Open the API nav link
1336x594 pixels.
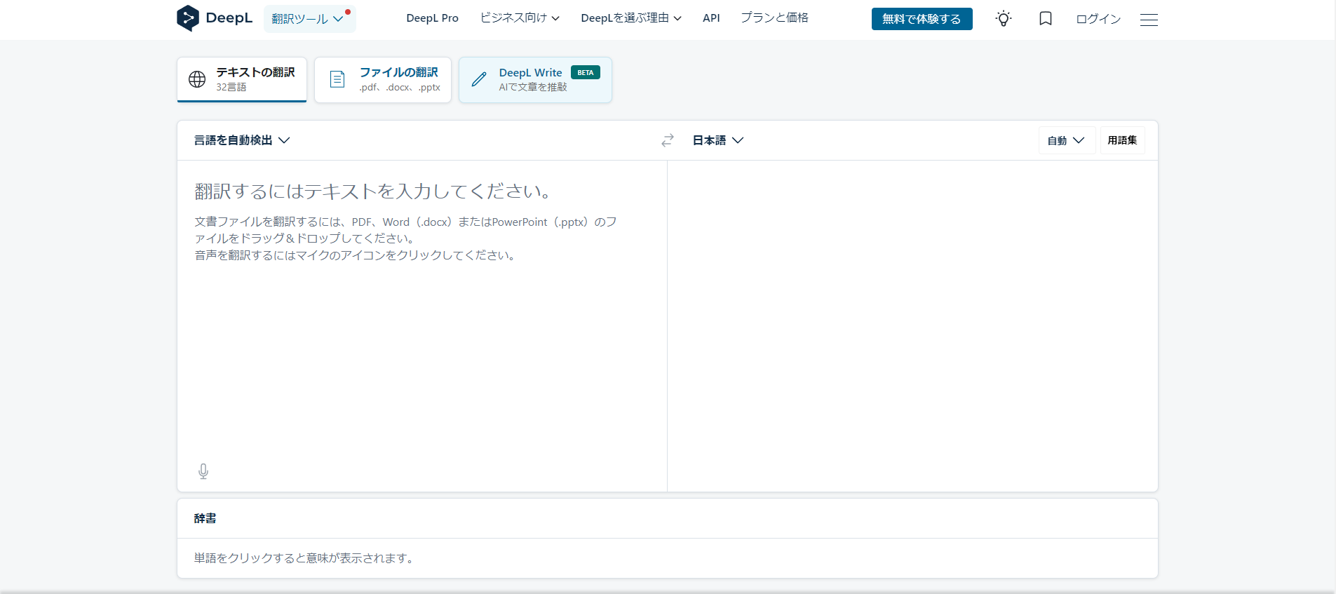(x=711, y=18)
